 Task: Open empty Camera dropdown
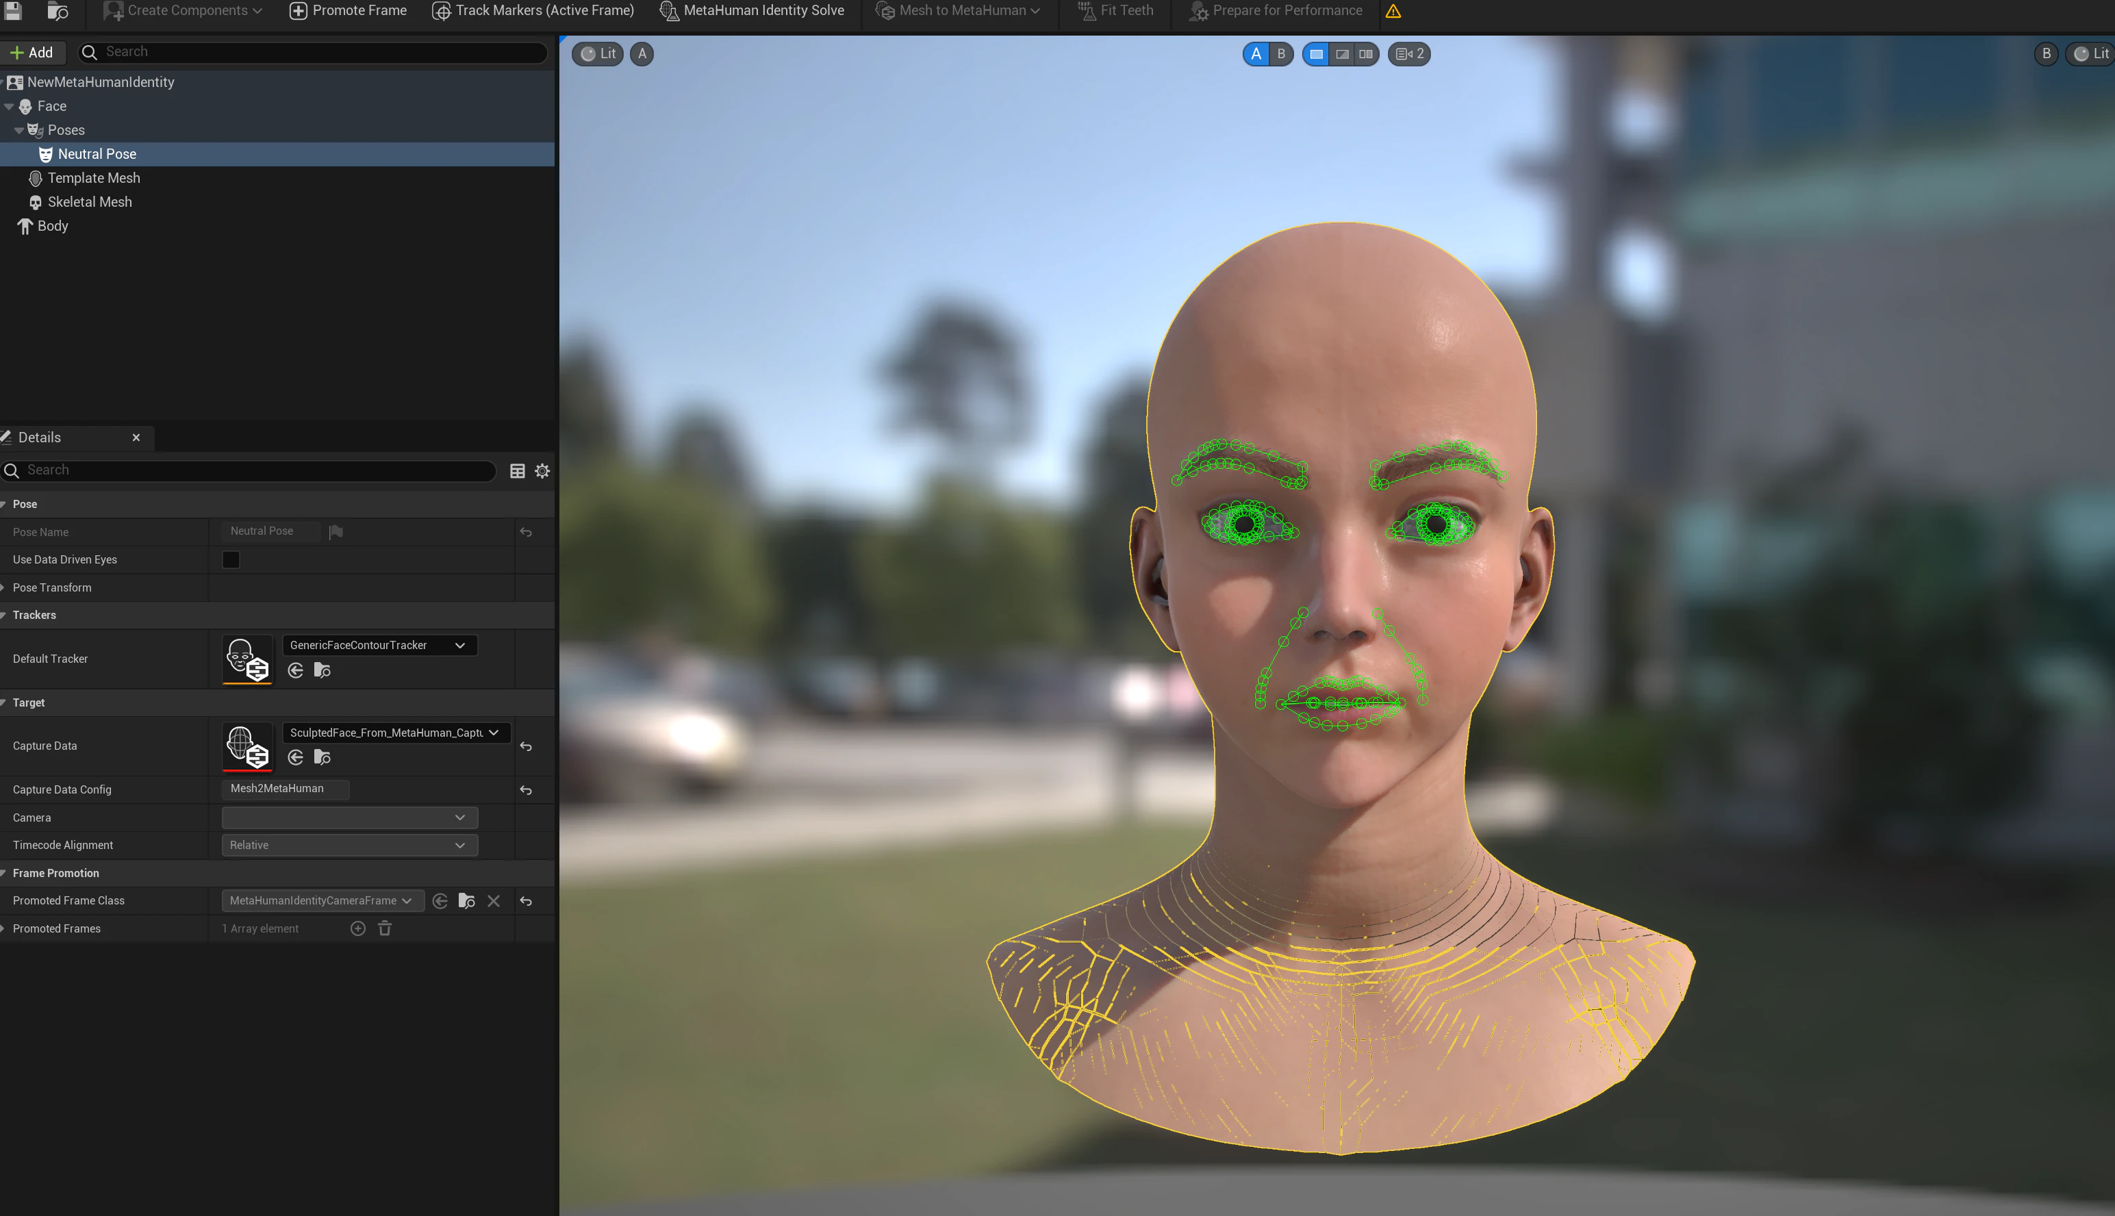coord(350,818)
